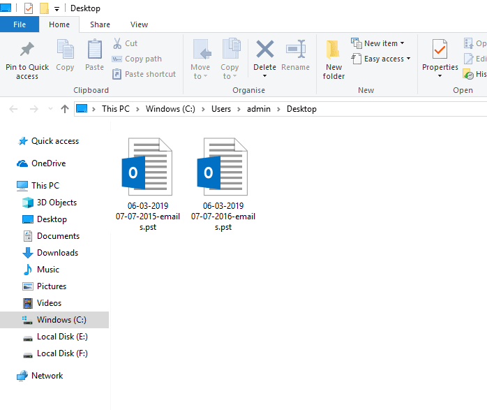Screen dimensions: 487x410
Task: Open OneDrive in the navigation pane
Action: tap(48, 163)
